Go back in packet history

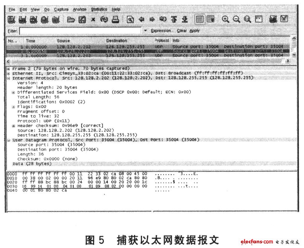pos(142,20)
